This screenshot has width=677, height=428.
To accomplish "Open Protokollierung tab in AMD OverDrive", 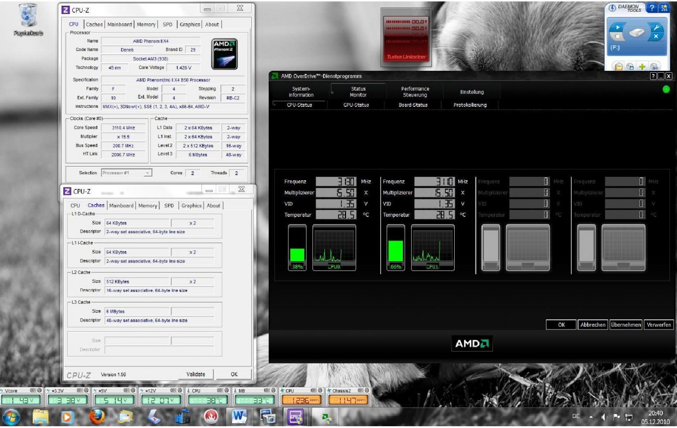I will tap(470, 105).
